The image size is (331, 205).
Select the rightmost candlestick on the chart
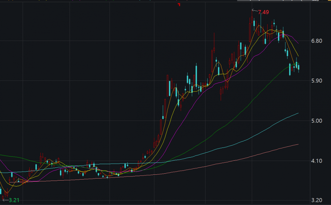click(299, 67)
